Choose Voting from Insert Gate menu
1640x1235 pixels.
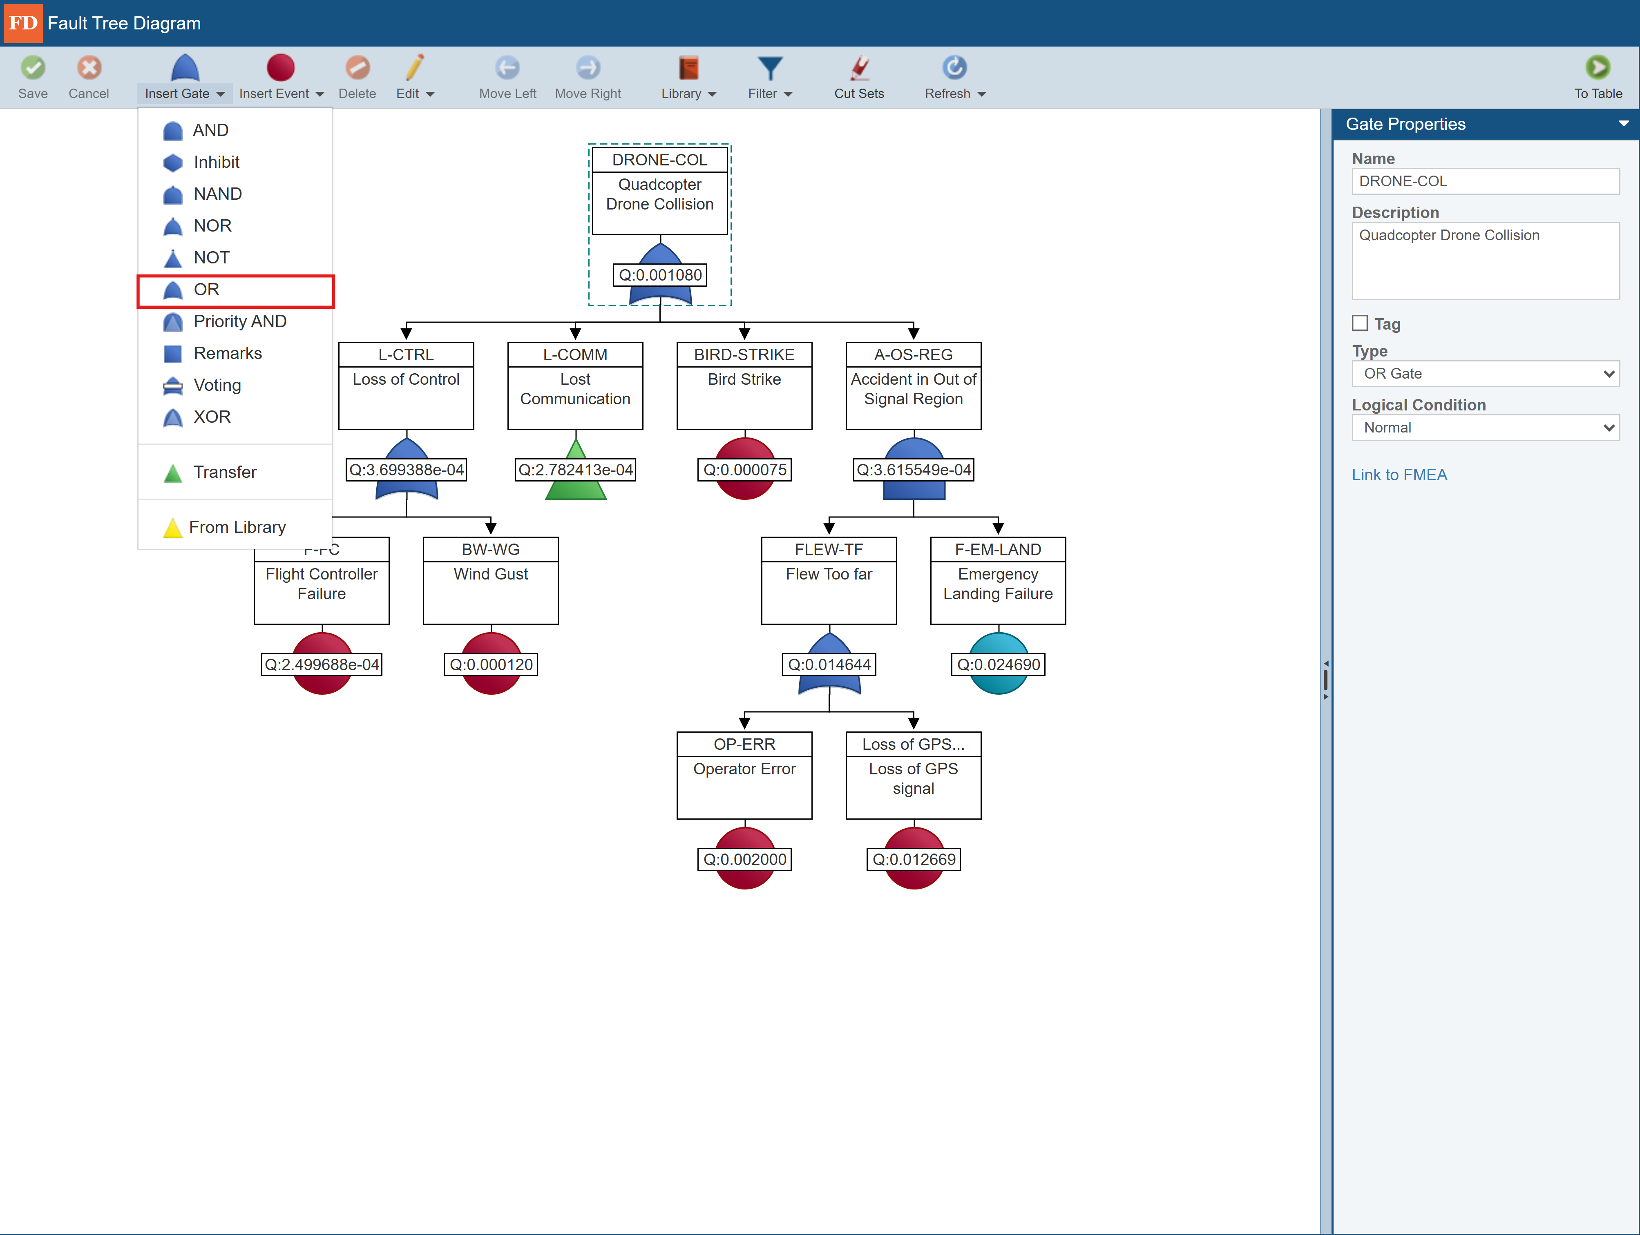click(217, 386)
